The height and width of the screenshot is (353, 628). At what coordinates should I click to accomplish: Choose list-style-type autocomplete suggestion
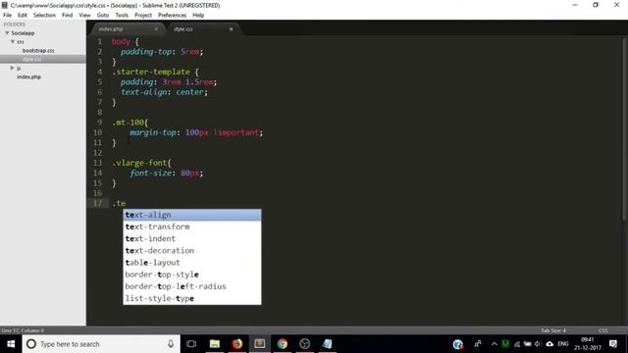[192, 298]
